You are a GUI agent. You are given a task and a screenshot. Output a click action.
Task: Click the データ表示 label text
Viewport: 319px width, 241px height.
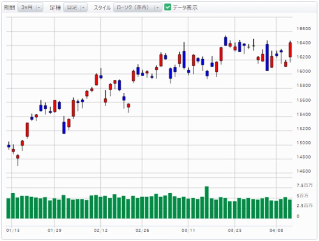185,7
